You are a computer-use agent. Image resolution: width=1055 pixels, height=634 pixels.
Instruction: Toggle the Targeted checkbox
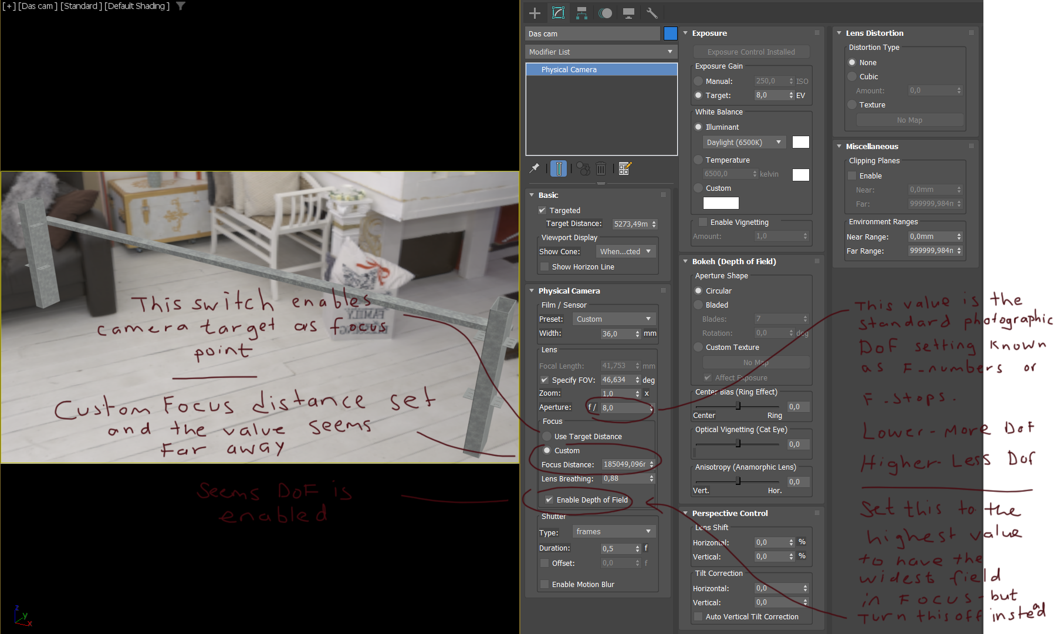(542, 210)
